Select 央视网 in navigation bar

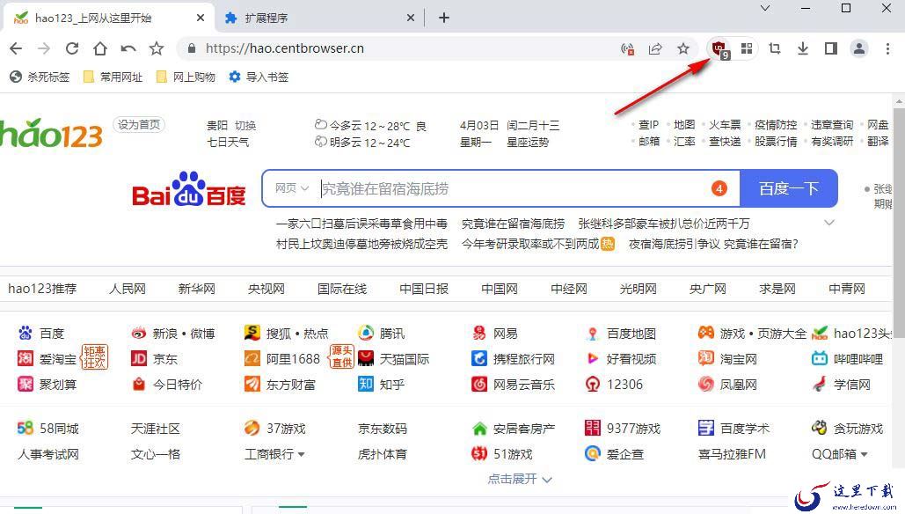(x=266, y=289)
